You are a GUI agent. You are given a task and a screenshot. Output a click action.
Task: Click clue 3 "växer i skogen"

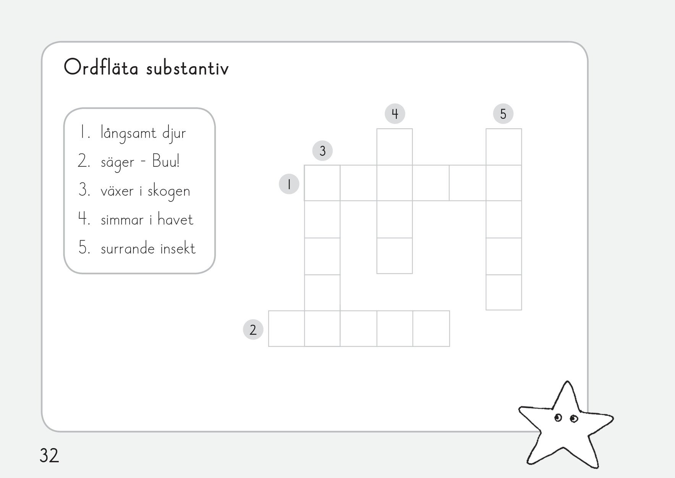(x=145, y=190)
